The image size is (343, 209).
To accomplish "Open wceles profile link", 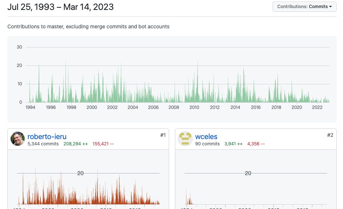I will pyautogui.click(x=206, y=137).
